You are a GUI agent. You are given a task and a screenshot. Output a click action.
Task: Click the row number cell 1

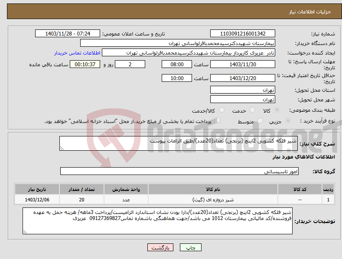pyautogui.click(x=328, y=200)
